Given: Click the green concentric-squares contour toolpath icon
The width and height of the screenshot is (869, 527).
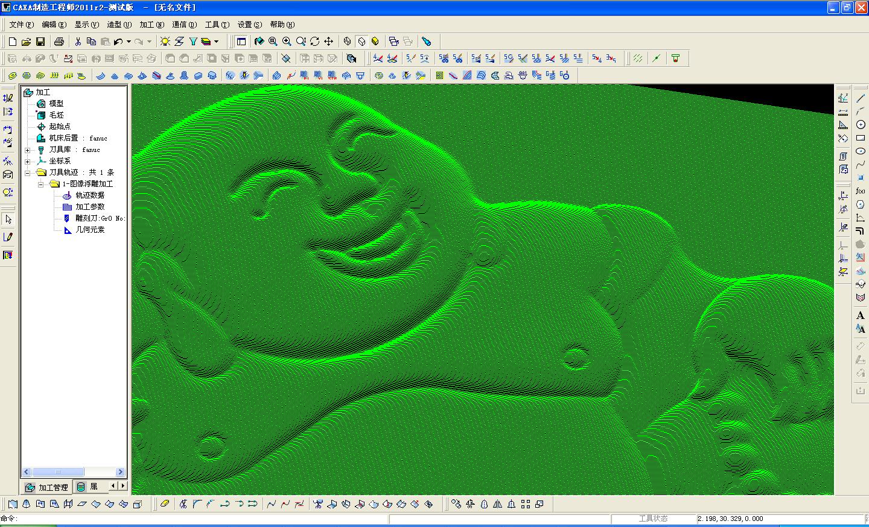Looking at the screenshot, I should point(439,75).
